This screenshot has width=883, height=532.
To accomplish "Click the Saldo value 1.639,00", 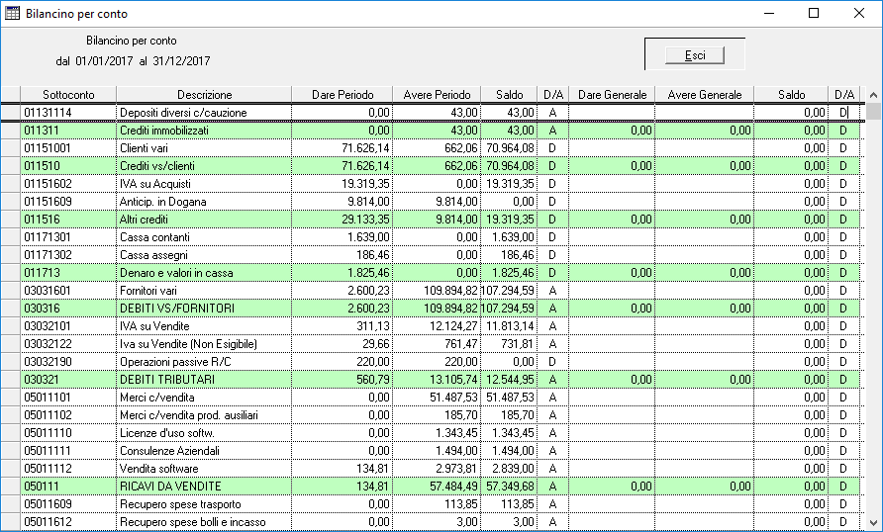I will (x=513, y=237).
